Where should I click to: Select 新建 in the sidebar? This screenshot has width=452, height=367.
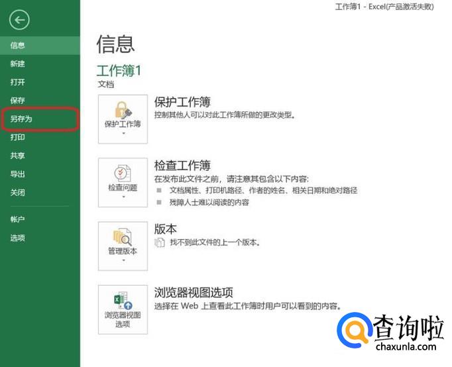[x=40, y=64]
